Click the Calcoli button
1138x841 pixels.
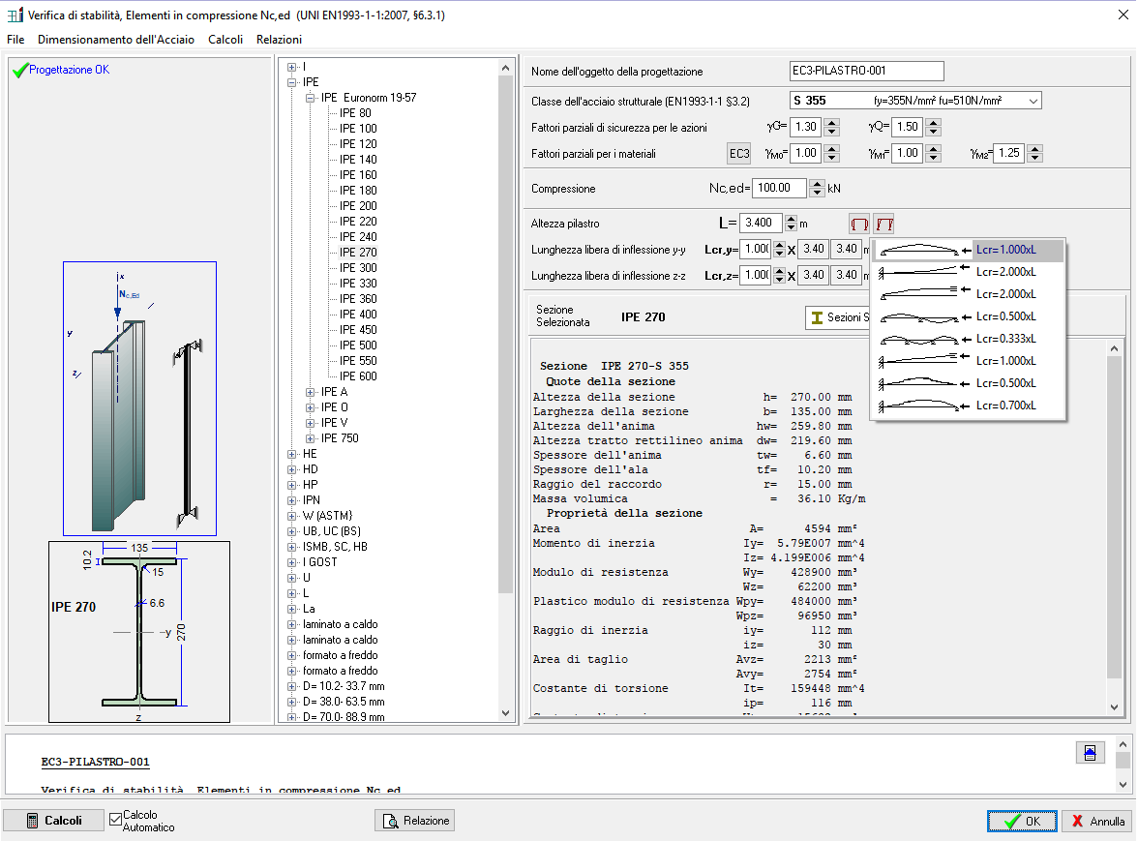click(x=54, y=821)
